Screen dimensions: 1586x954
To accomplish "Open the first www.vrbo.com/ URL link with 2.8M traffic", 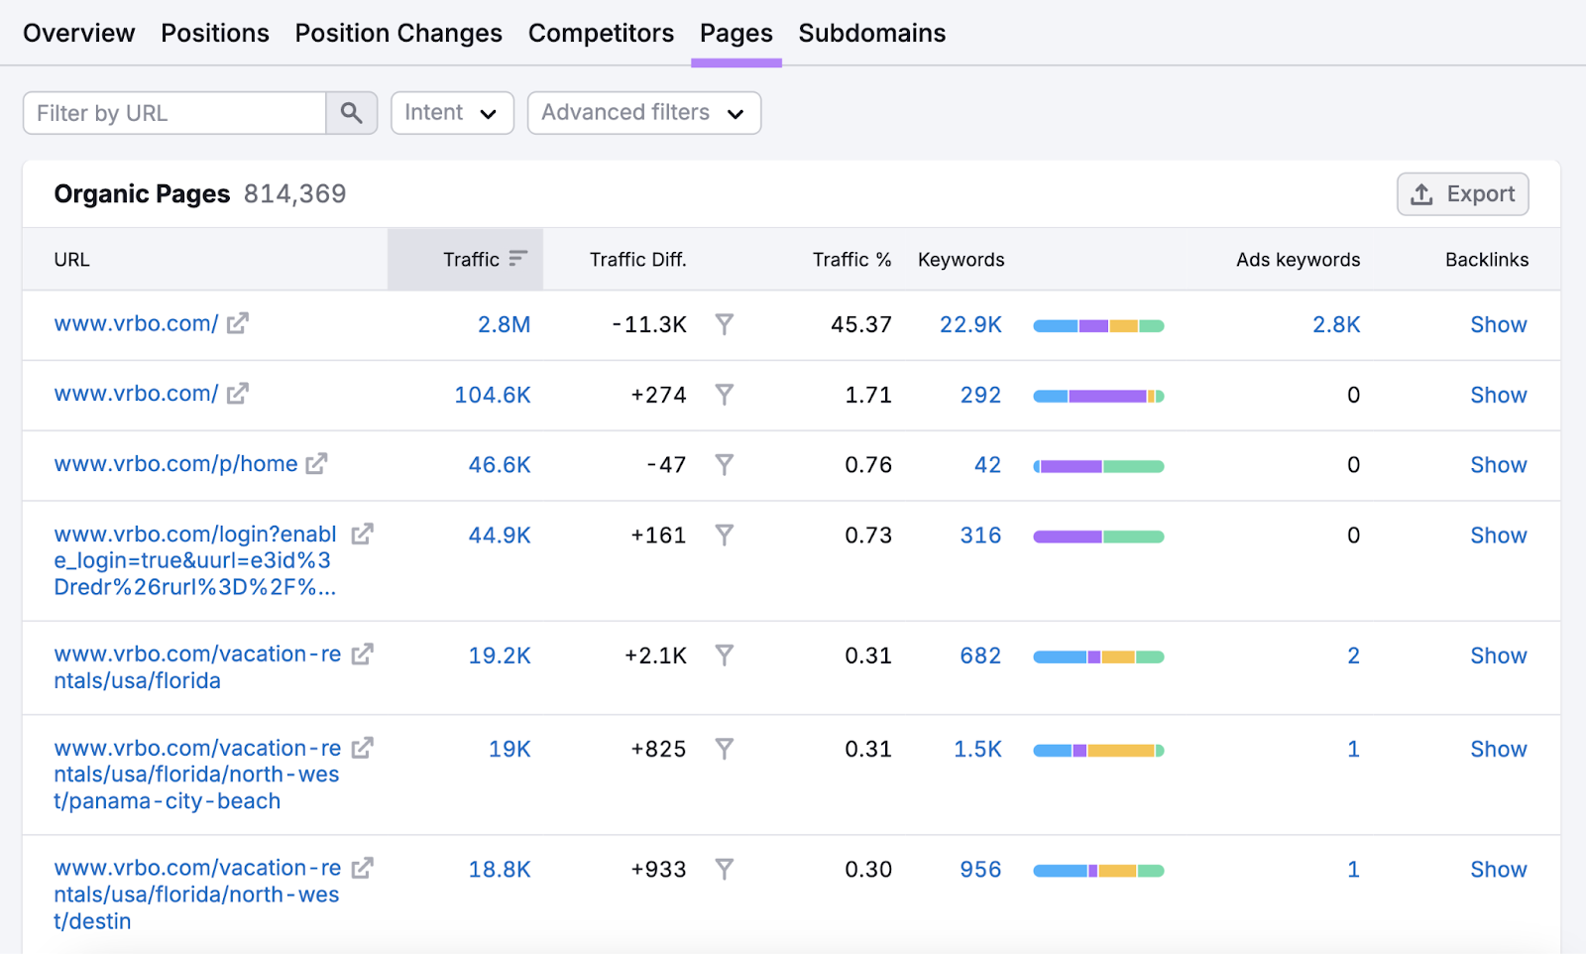I will point(136,323).
